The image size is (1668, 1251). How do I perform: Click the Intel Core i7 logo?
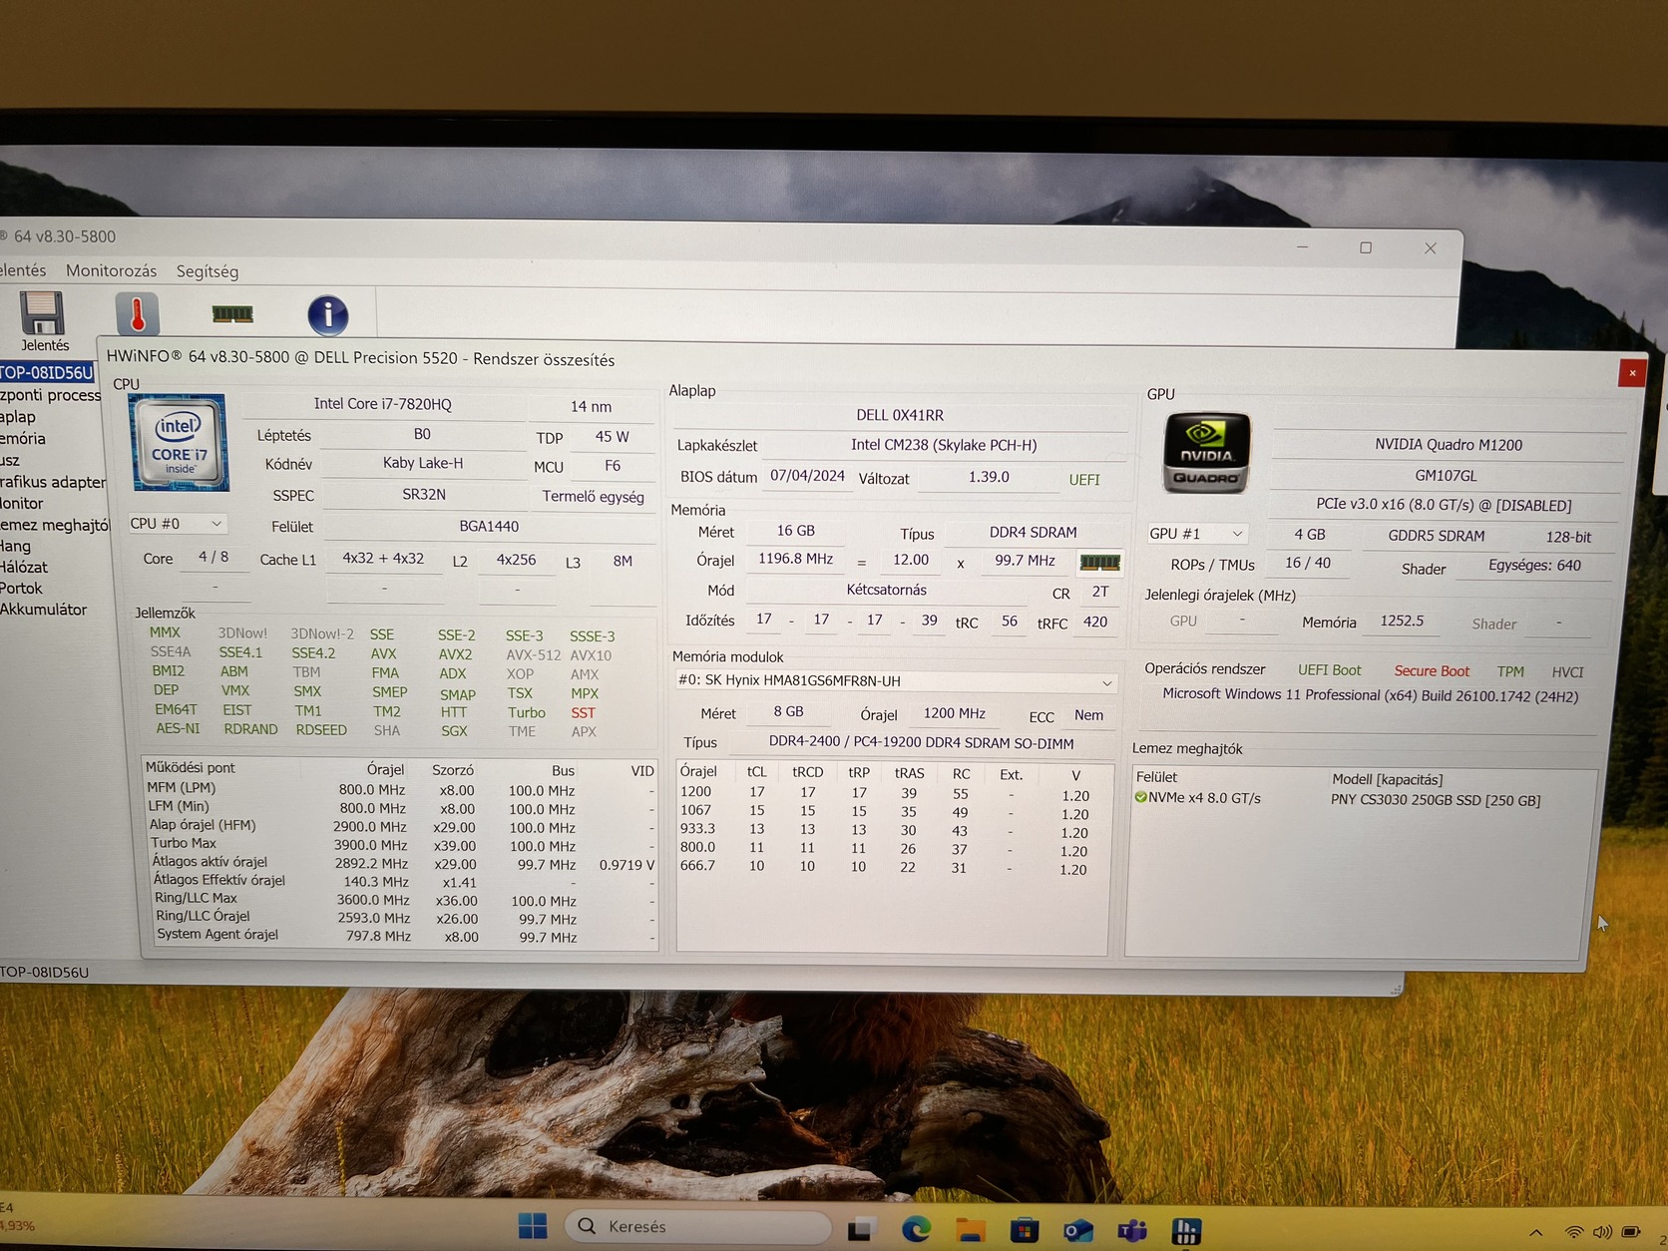coord(179,442)
